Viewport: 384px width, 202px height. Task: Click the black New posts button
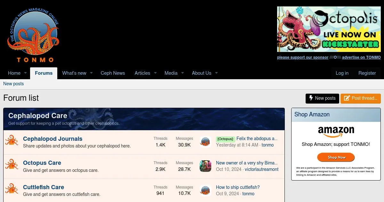[x=322, y=98]
